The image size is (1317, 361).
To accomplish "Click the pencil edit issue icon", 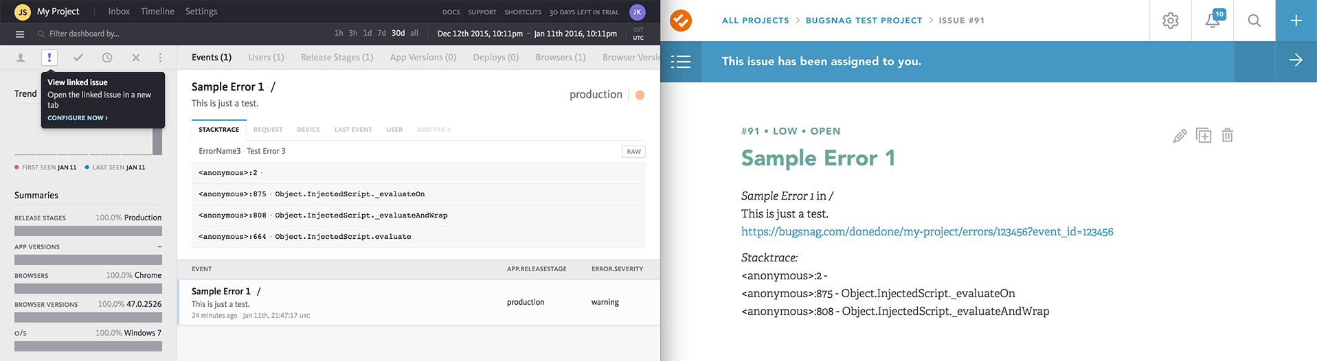I will point(1180,136).
